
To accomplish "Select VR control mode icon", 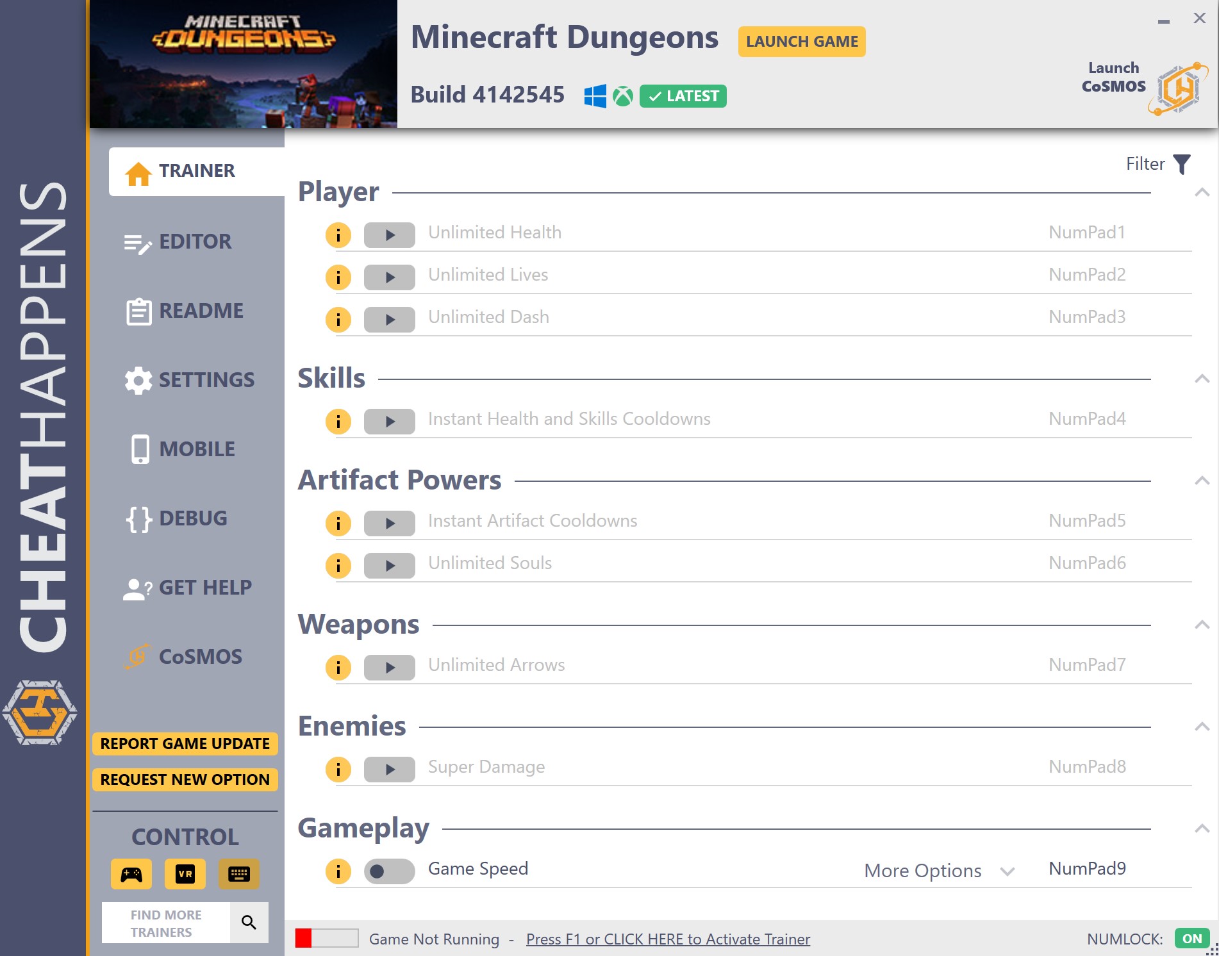I will click(x=185, y=874).
